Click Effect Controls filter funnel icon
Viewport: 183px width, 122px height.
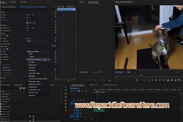tap(69, 81)
